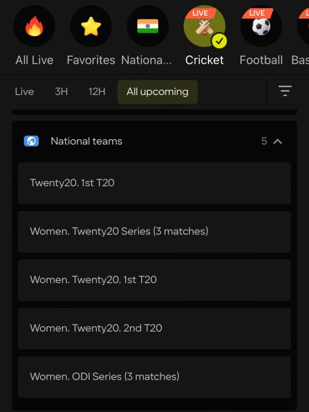Switch to the All upcoming tab
The width and height of the screenshot is (309, 412).
click(157, 91)
